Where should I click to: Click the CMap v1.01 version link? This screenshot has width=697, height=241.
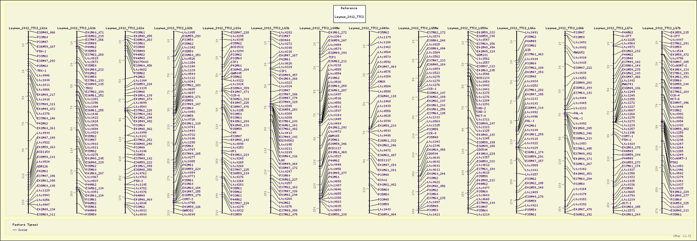(682, 236)
